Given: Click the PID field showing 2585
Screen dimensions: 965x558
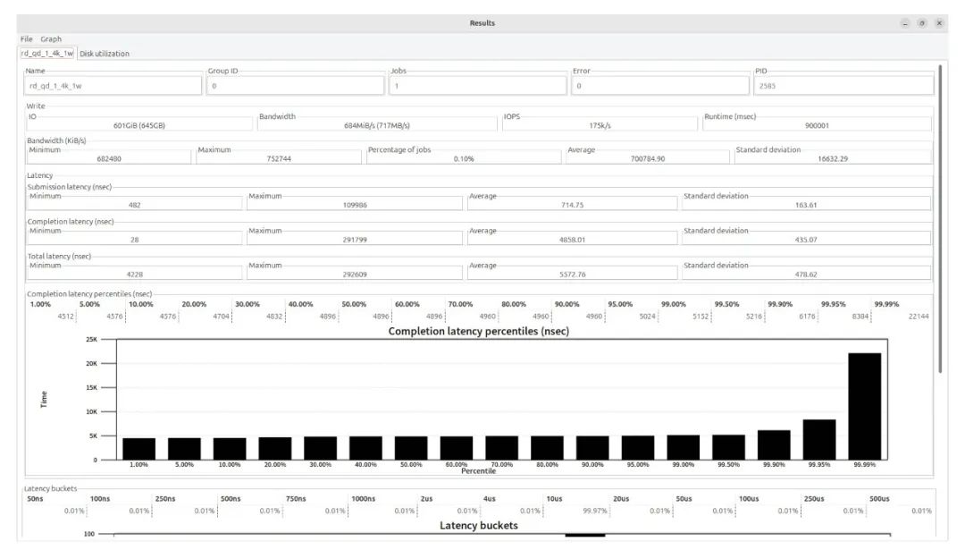Looking at the screenshot, I should coord(843,86).
